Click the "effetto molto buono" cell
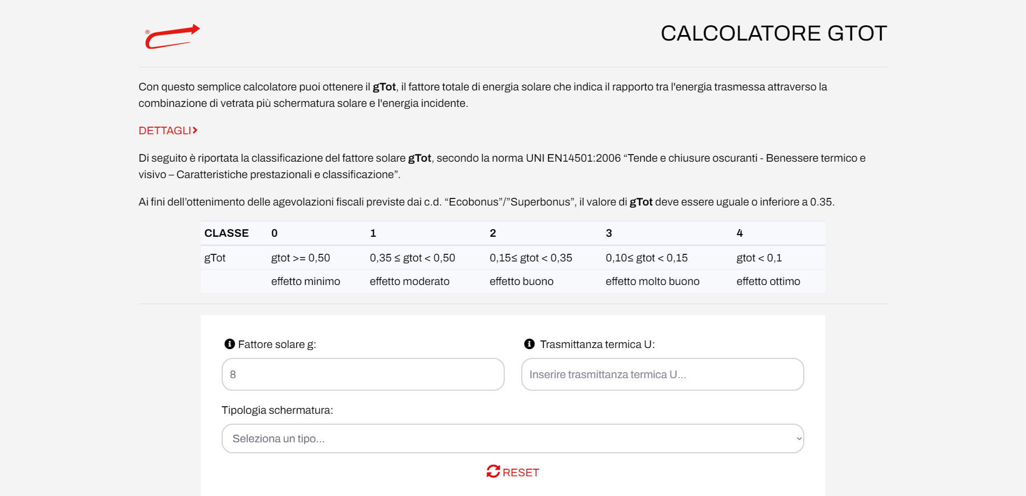 [652, 281]
